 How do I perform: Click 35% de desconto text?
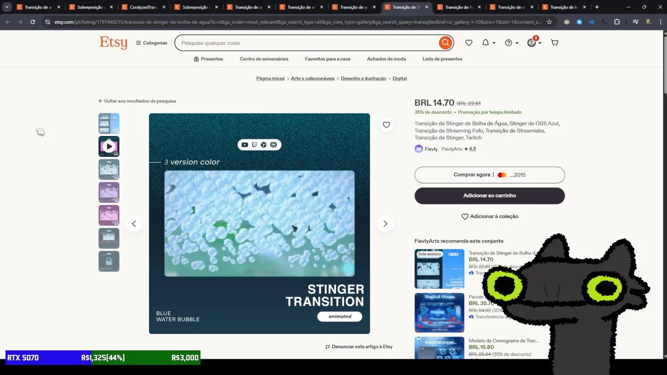(x=433, y=112)
